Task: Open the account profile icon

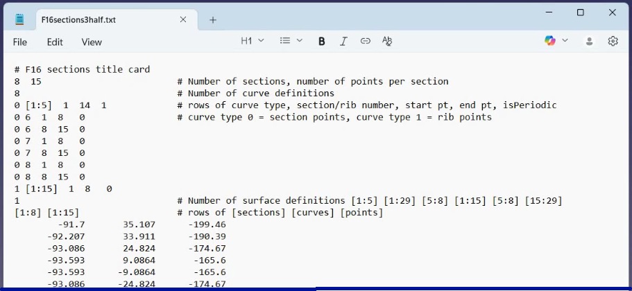Action: coord(589,42)
